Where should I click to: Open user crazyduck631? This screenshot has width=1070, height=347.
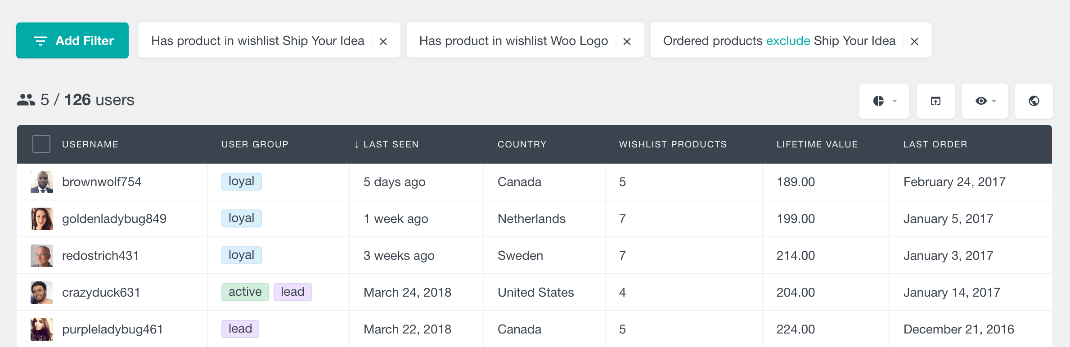point(101,293)
